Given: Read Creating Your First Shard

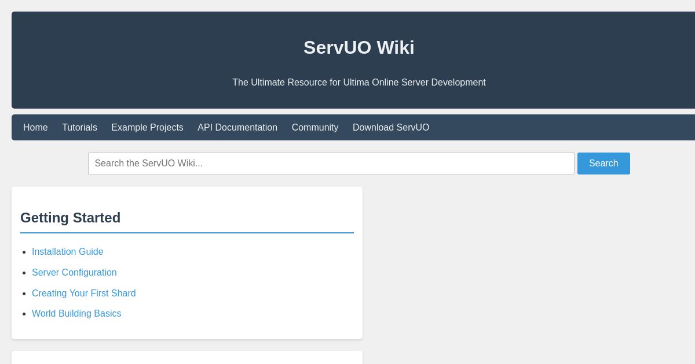Looking at the screenshot, I should [83, 294].
